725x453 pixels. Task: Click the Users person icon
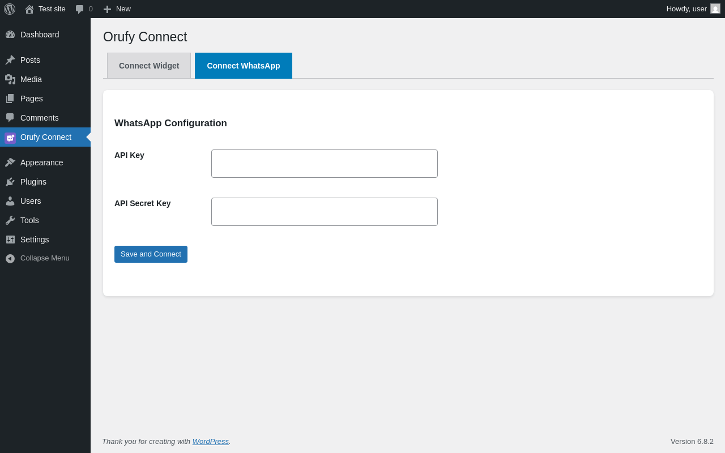click(x=10, y=201)
